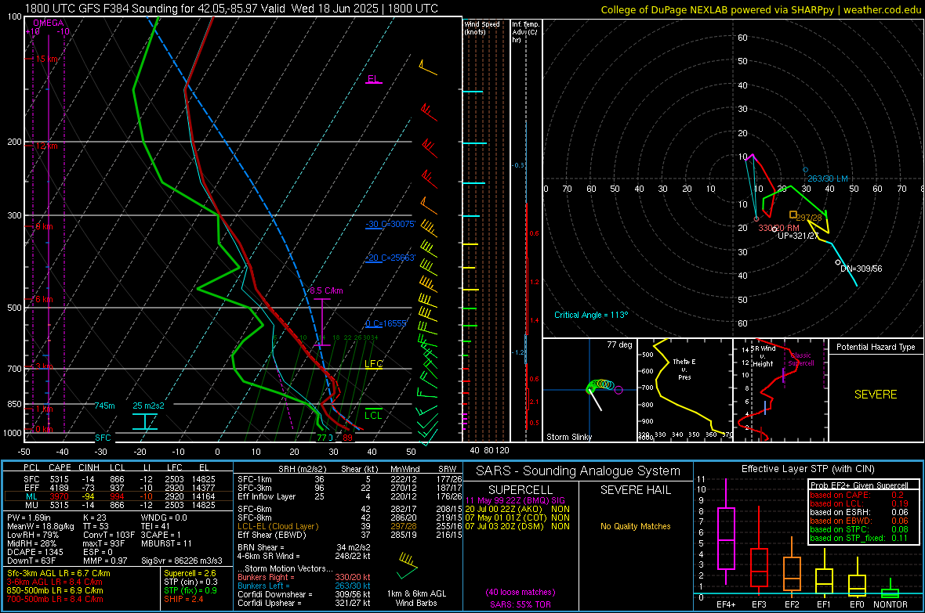Click the 'Classic Supercell' label
The height and width of the screenshot is (613, 925).
[801, 359]
